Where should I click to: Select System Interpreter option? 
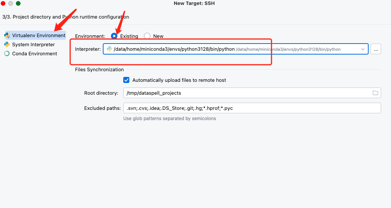pyautogui.click(x=33, y=45)
